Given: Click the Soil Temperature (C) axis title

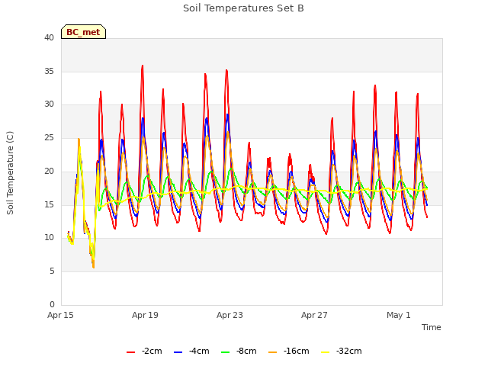Looking at the screenshot, I should [10, 173].
